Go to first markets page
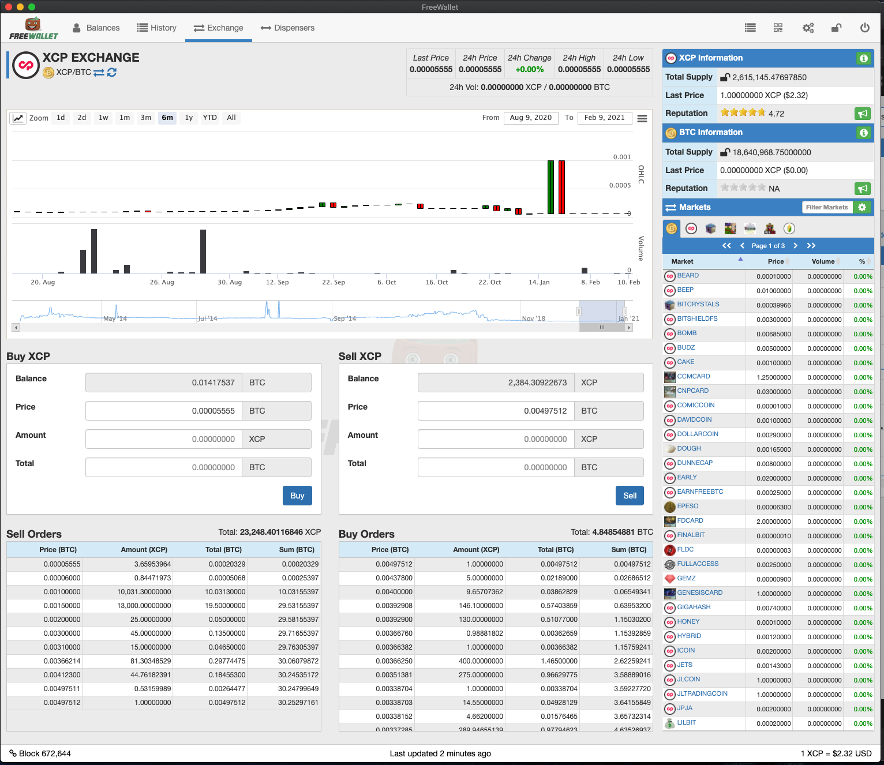The width and height of the screenshot is (884, 765). [726, 246]
